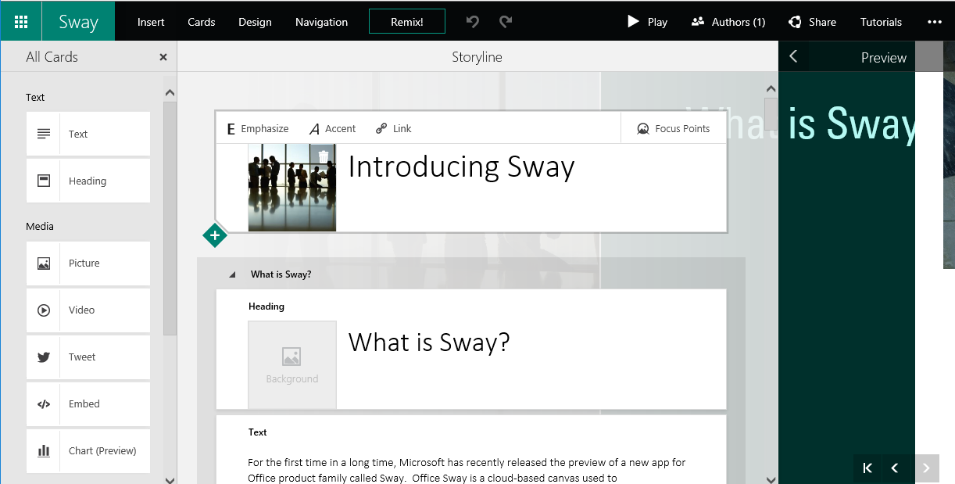Click the Remix! button
This screenshot has height=484, width=955.
click(407, 22)
